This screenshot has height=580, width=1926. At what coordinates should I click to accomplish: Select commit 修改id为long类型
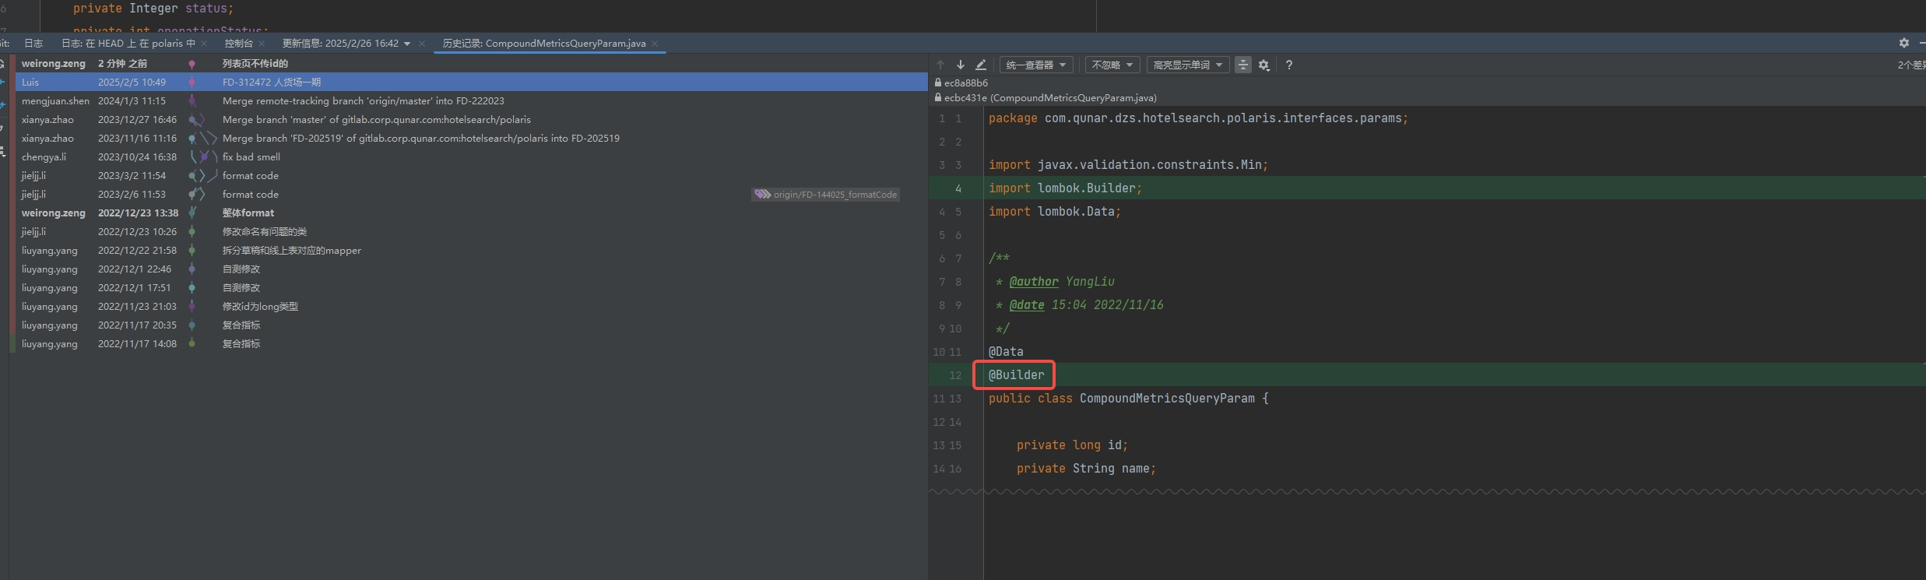[472, 307]
